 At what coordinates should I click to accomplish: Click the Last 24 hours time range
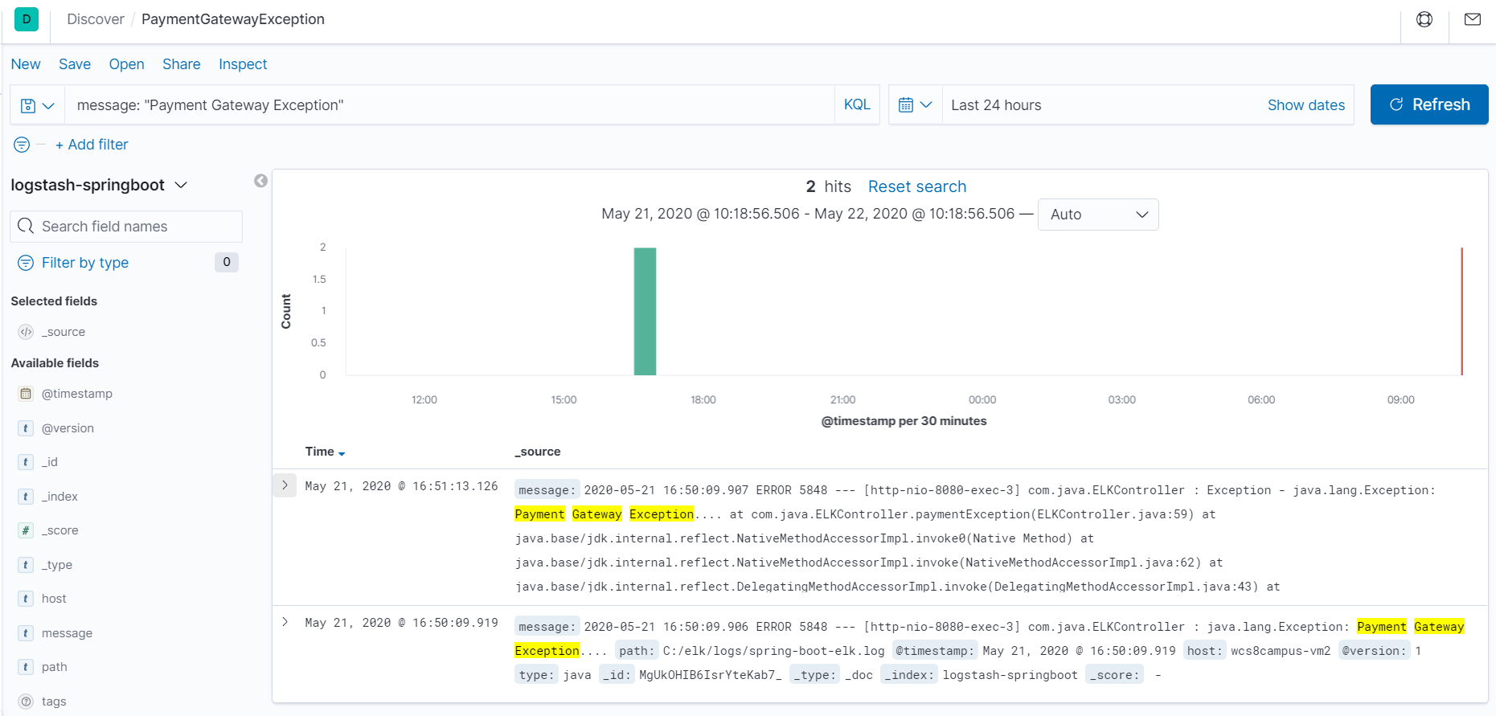pos(996,105)
